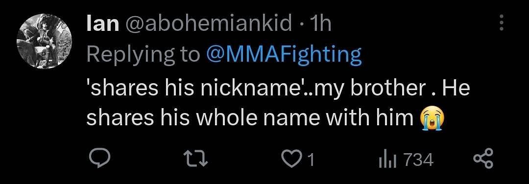Like the tweet with the heart icon
529x184 pixels.
[x=290, y=160]
